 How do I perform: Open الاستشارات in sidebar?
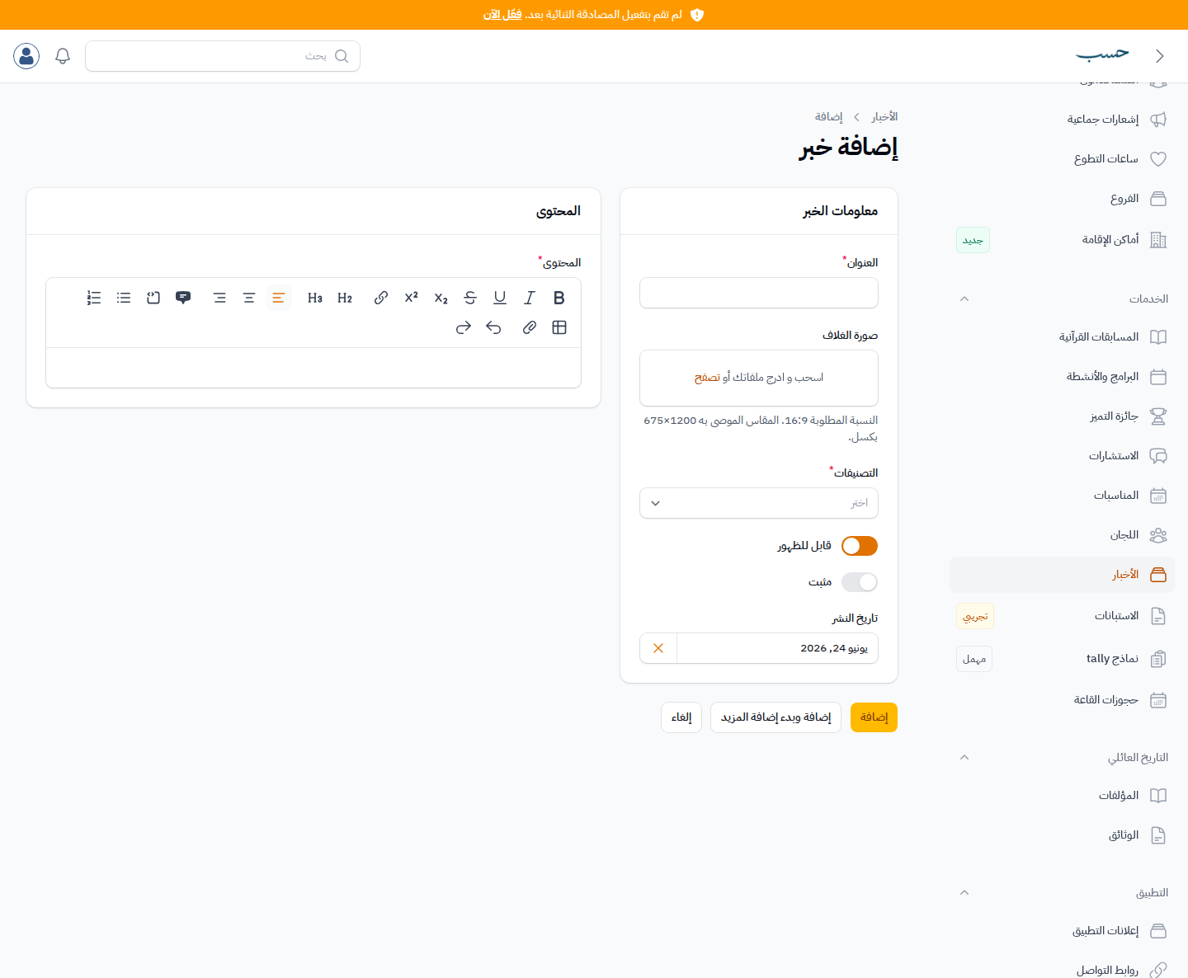[x=1062, y=456]
